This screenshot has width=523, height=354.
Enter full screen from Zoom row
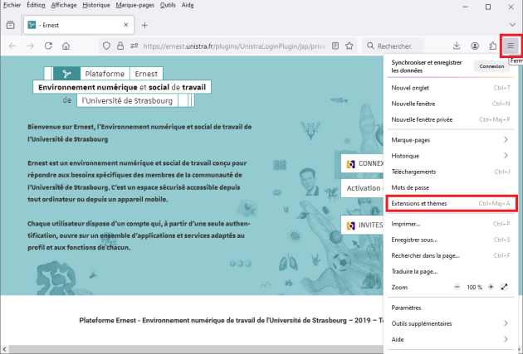point(505,287)
